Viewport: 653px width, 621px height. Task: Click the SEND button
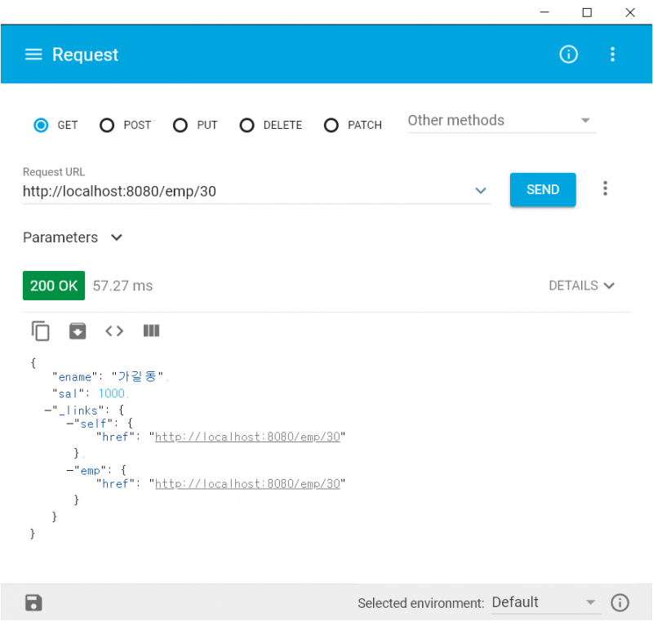pyautogui.click(x=543, y=189)
